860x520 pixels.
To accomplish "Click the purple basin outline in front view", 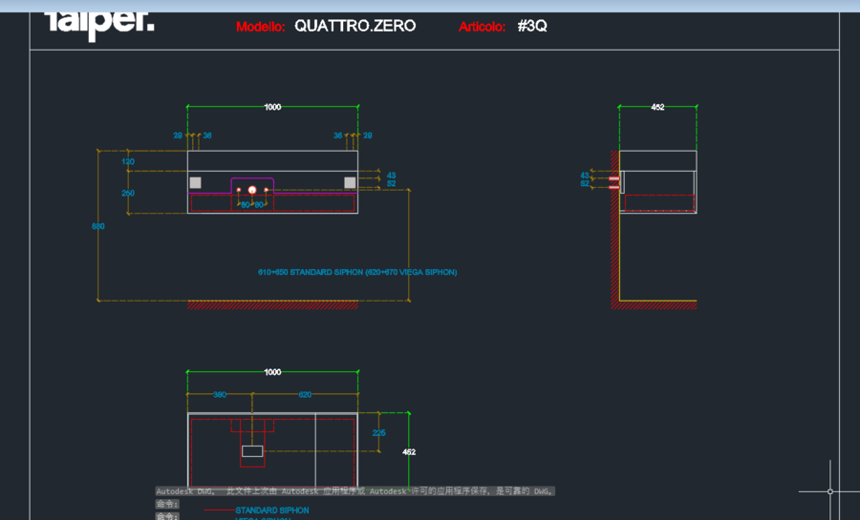I will pos(252,178).
